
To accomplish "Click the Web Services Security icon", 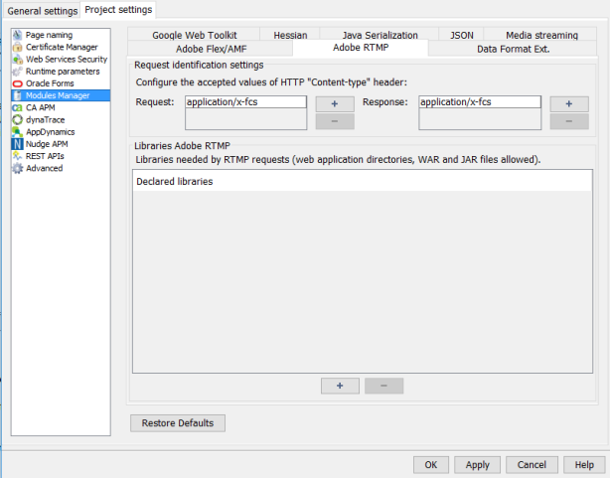I will 18,60.
